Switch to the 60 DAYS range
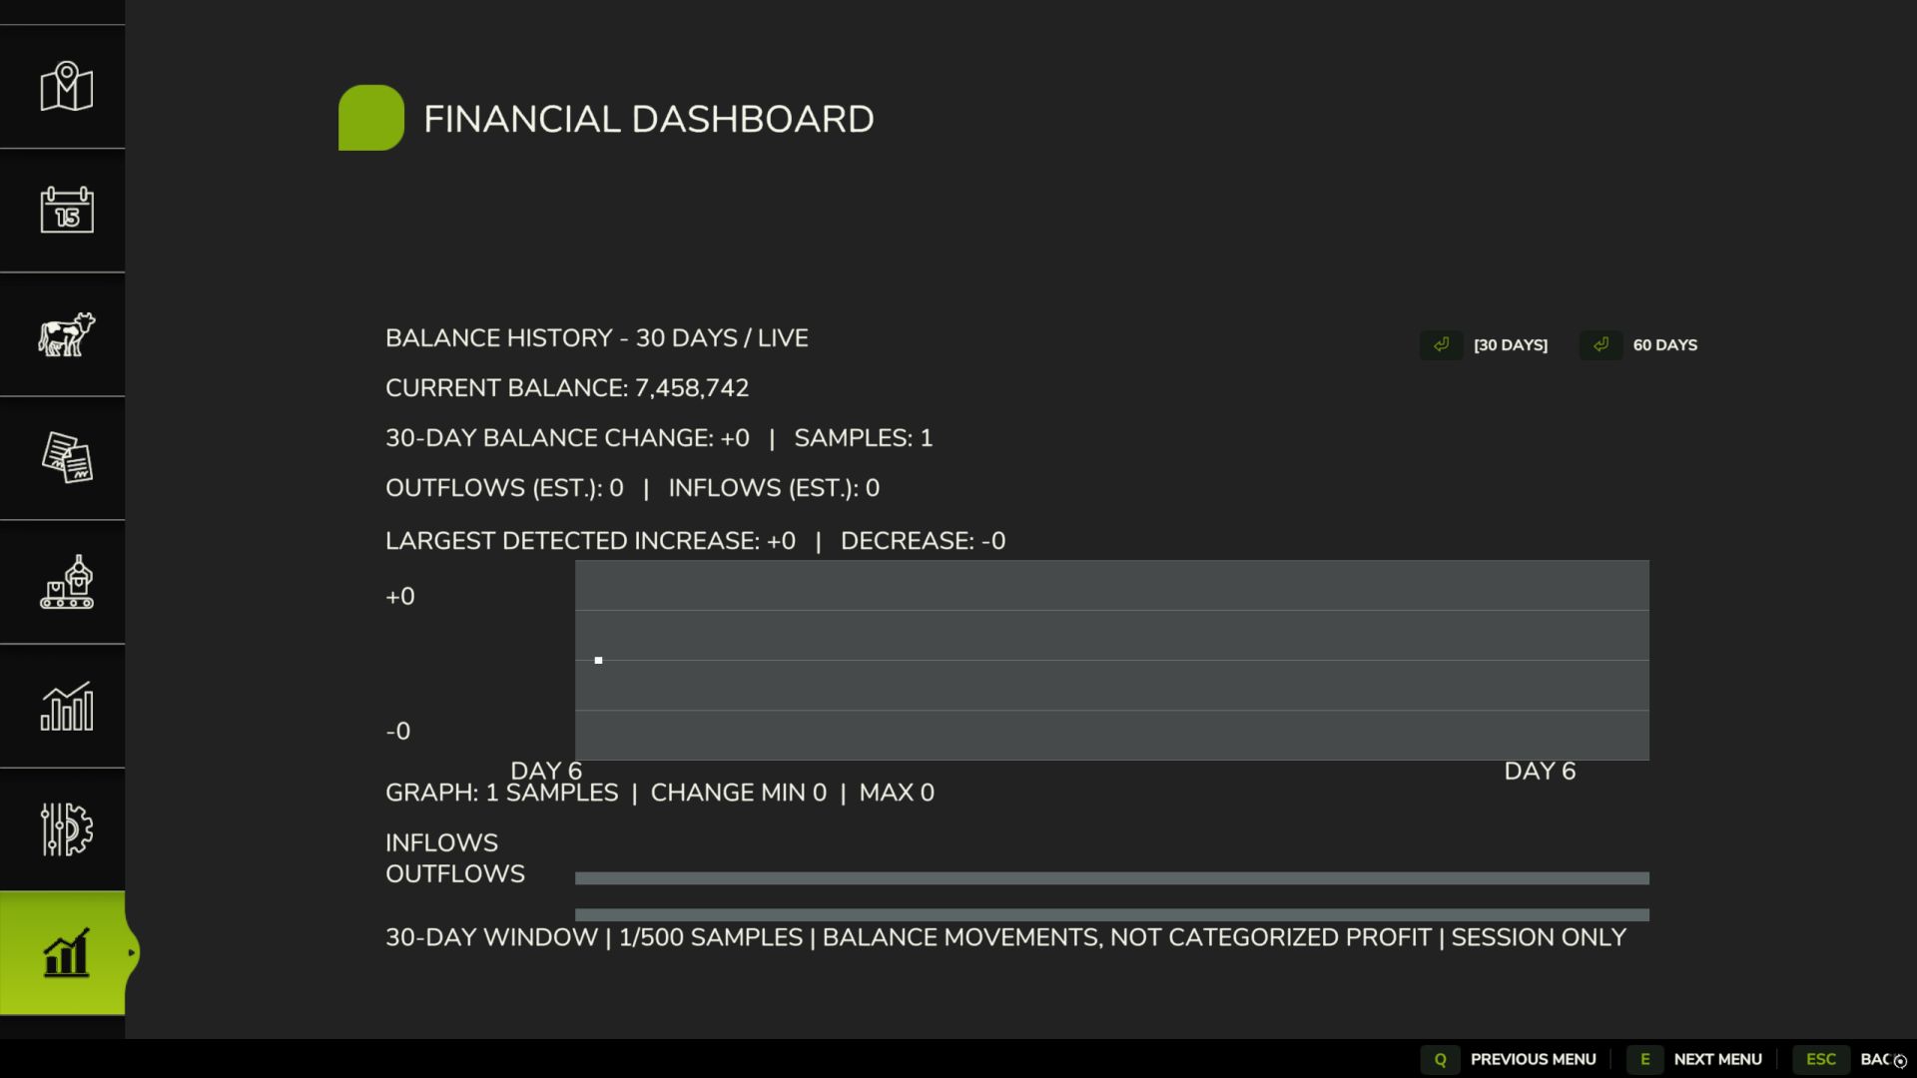 click(x=1664, y=345)
